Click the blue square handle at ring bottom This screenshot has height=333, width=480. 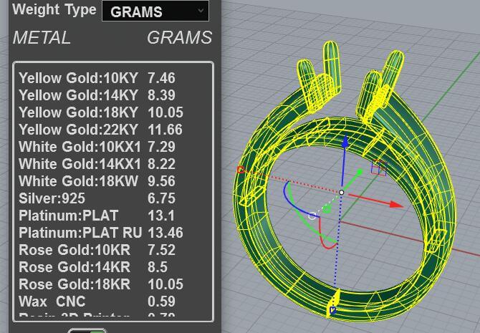click(x=332, y=310)
